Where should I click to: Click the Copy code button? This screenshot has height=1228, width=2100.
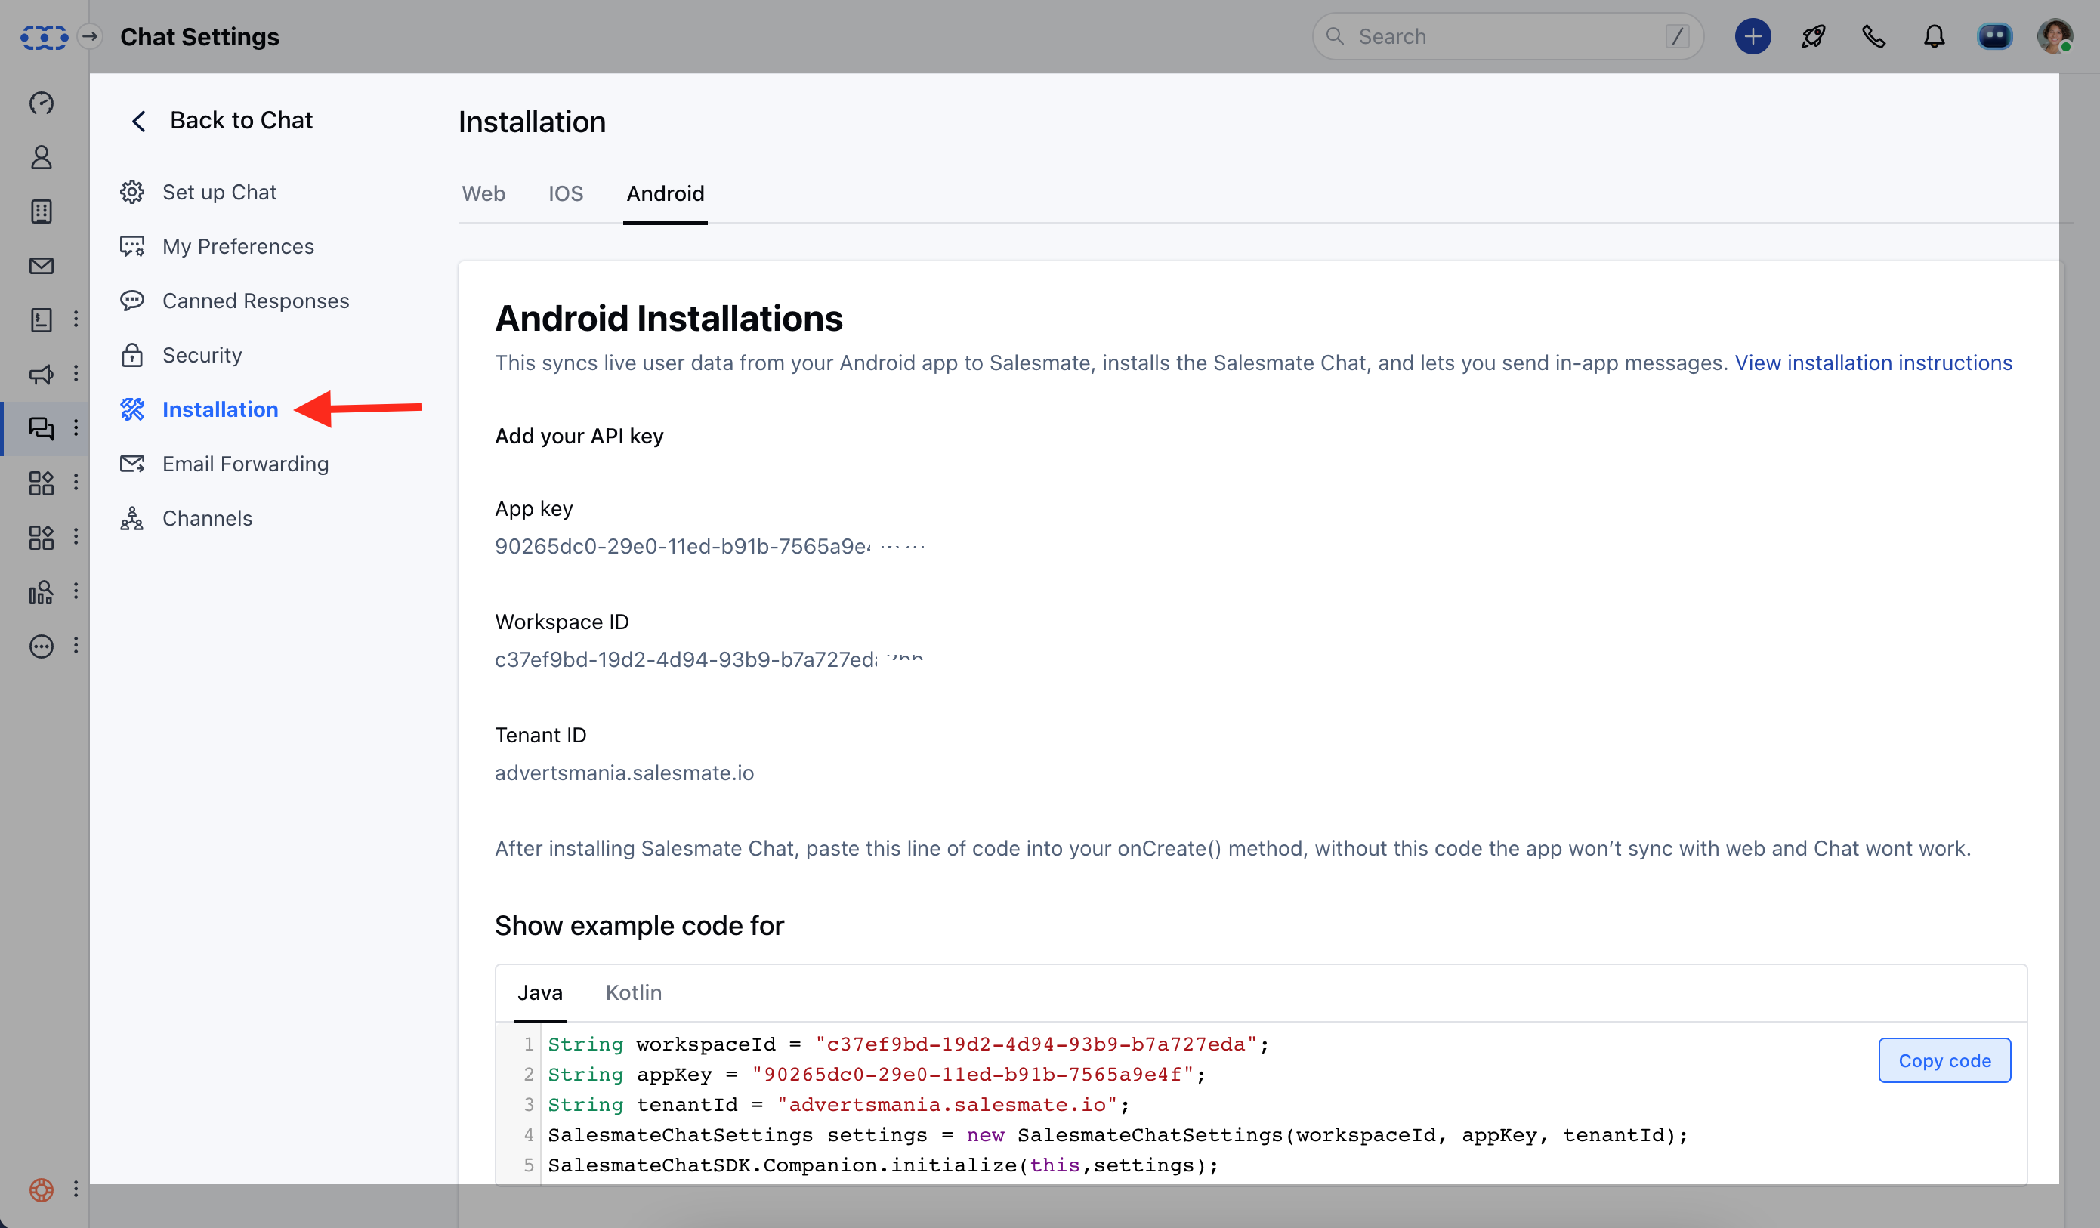pyautogui.click(x=1944, y=1060)
